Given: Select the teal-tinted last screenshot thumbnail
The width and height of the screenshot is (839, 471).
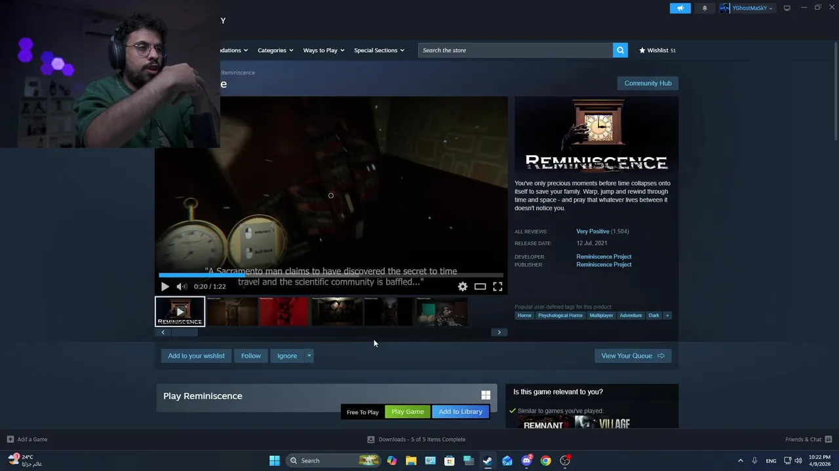Looking at the screenshot, I should coord(441,311).
